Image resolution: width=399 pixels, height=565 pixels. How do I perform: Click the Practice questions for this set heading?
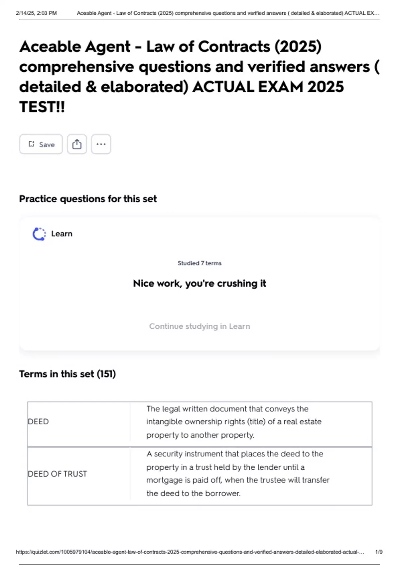click(x=88, y=199)
